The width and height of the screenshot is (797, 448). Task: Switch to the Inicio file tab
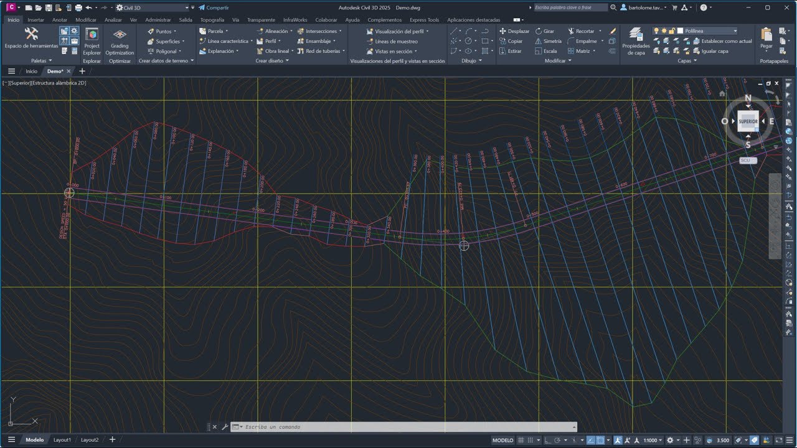(x=31, y=71)
